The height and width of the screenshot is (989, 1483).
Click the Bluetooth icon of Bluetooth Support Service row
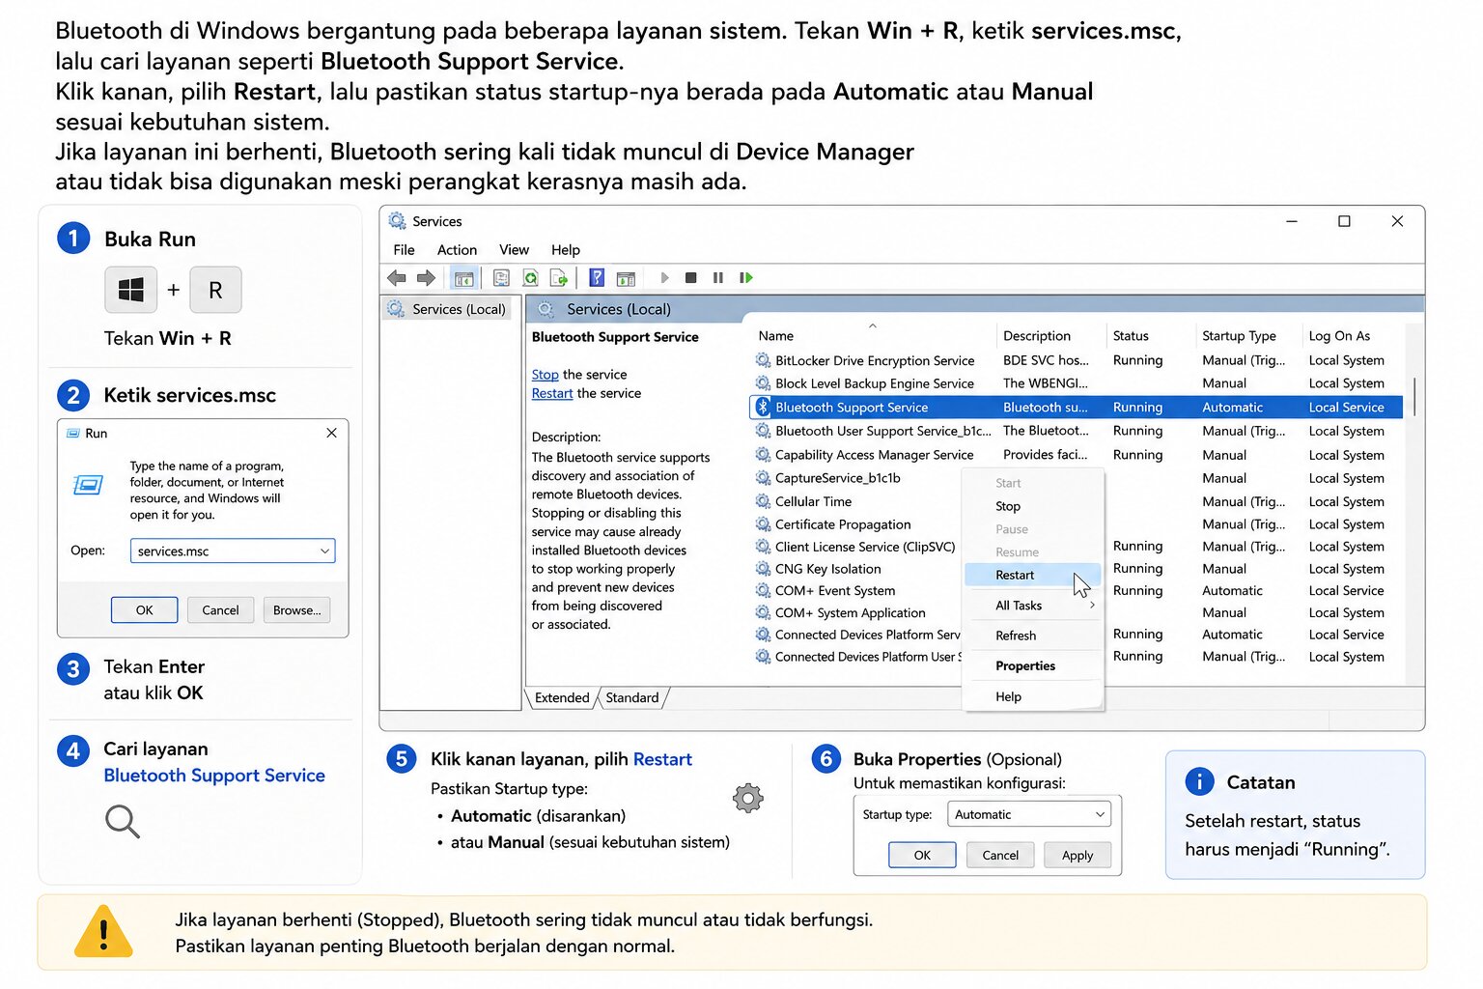[763, 407]
